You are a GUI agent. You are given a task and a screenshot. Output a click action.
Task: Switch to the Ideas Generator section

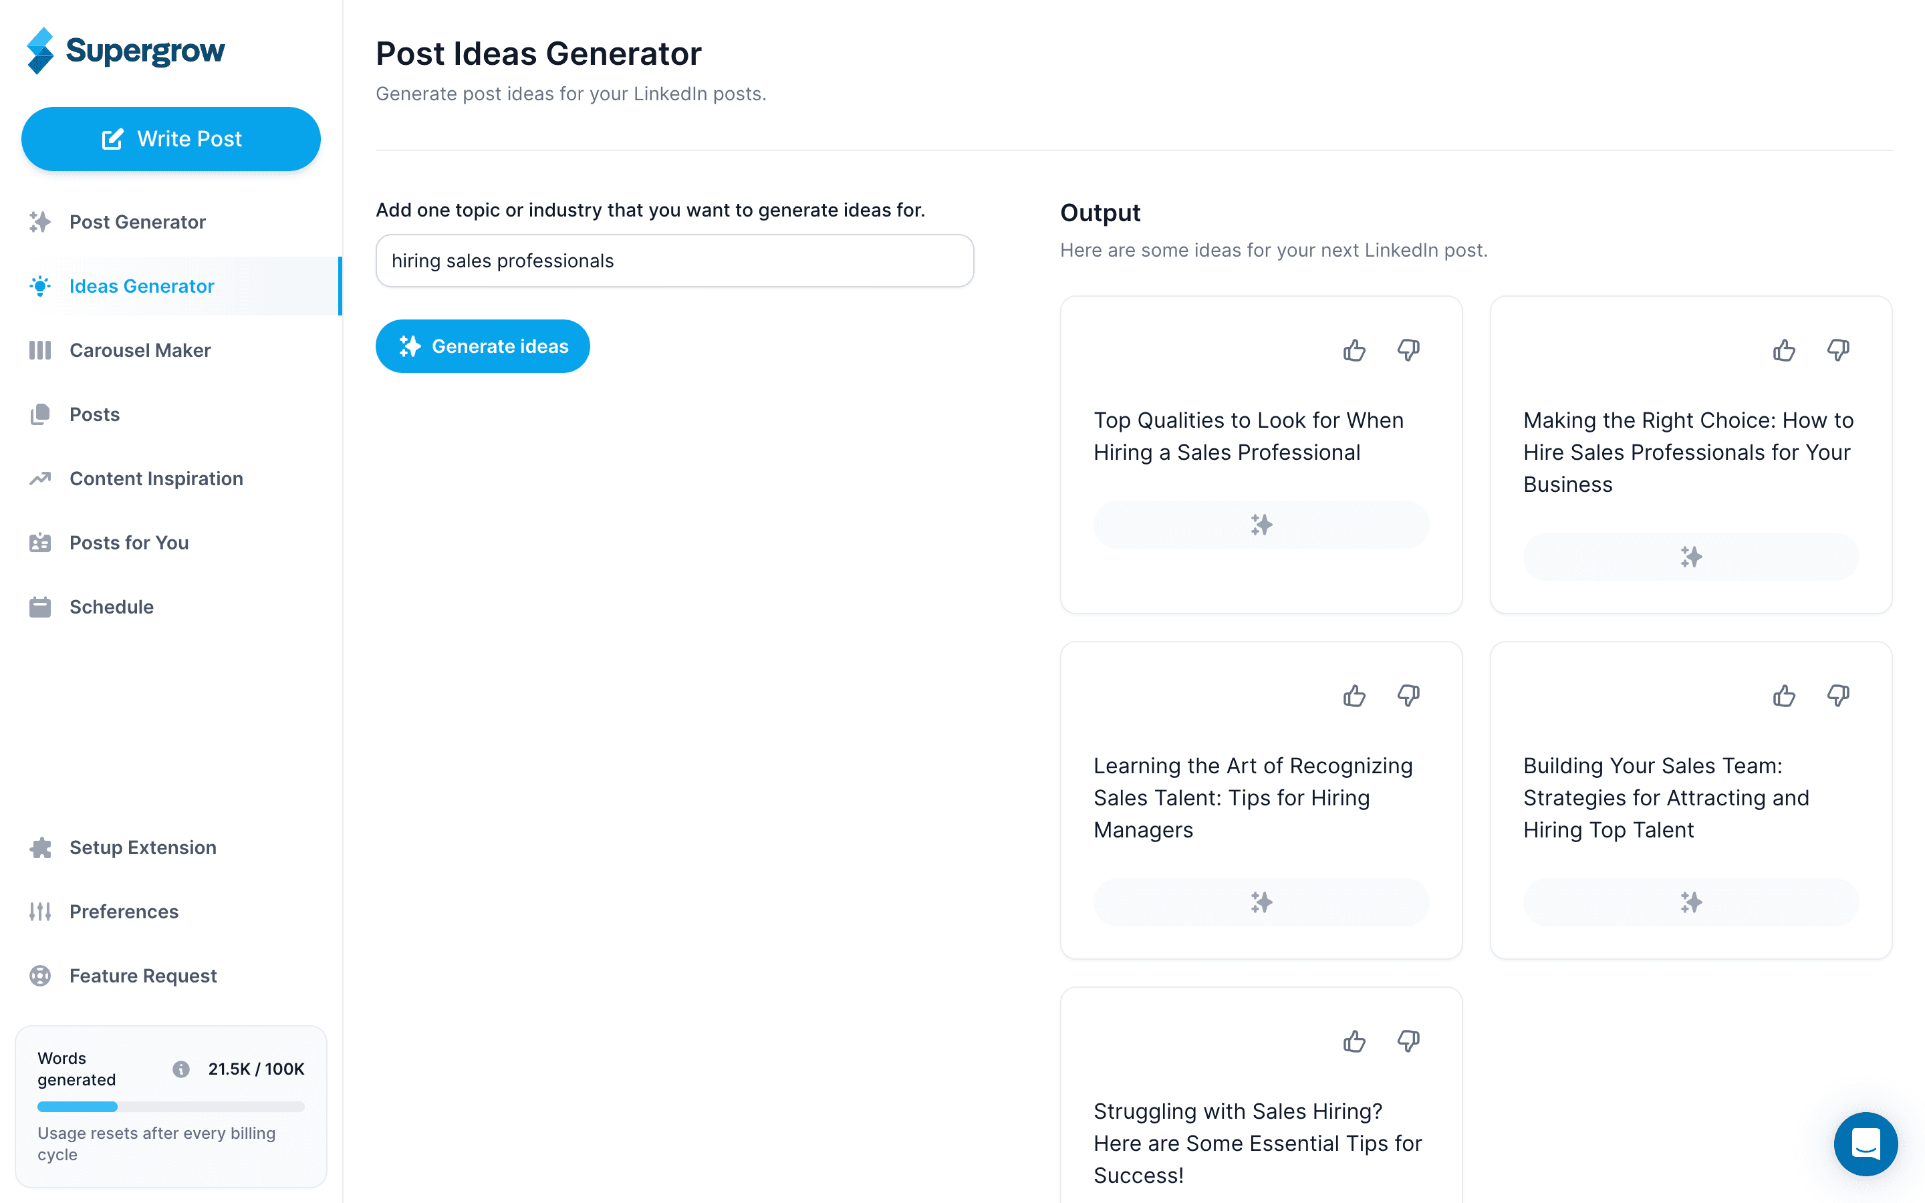coord(142,285)
